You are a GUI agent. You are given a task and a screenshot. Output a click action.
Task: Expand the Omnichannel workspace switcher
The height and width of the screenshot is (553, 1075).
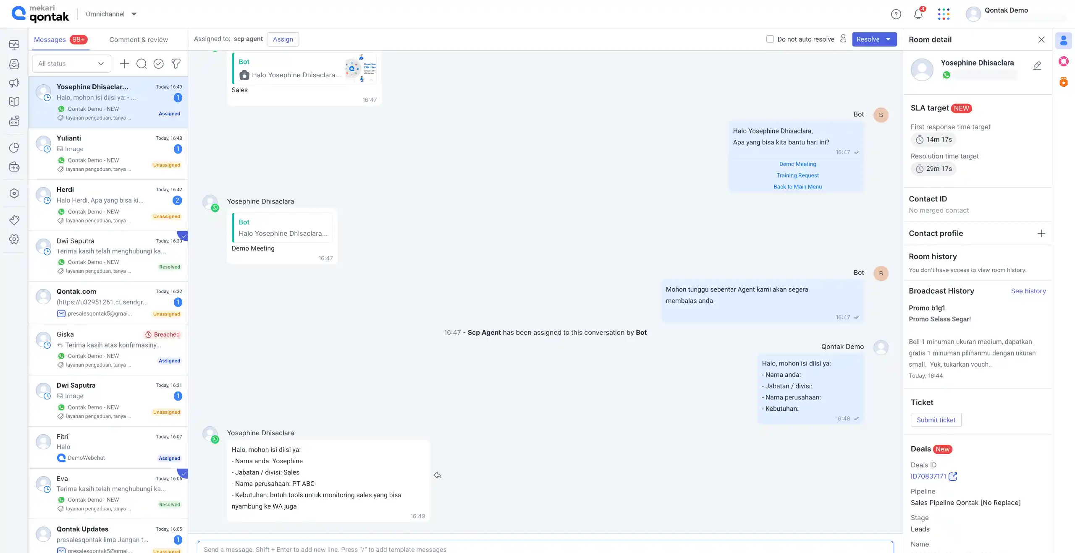tap(134, 14)
